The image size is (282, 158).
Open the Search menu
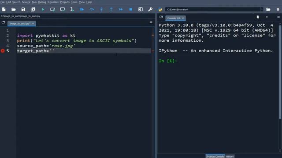pos(16,2)
